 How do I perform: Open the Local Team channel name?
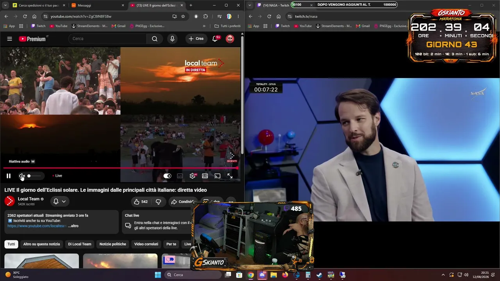coord(29,199)
